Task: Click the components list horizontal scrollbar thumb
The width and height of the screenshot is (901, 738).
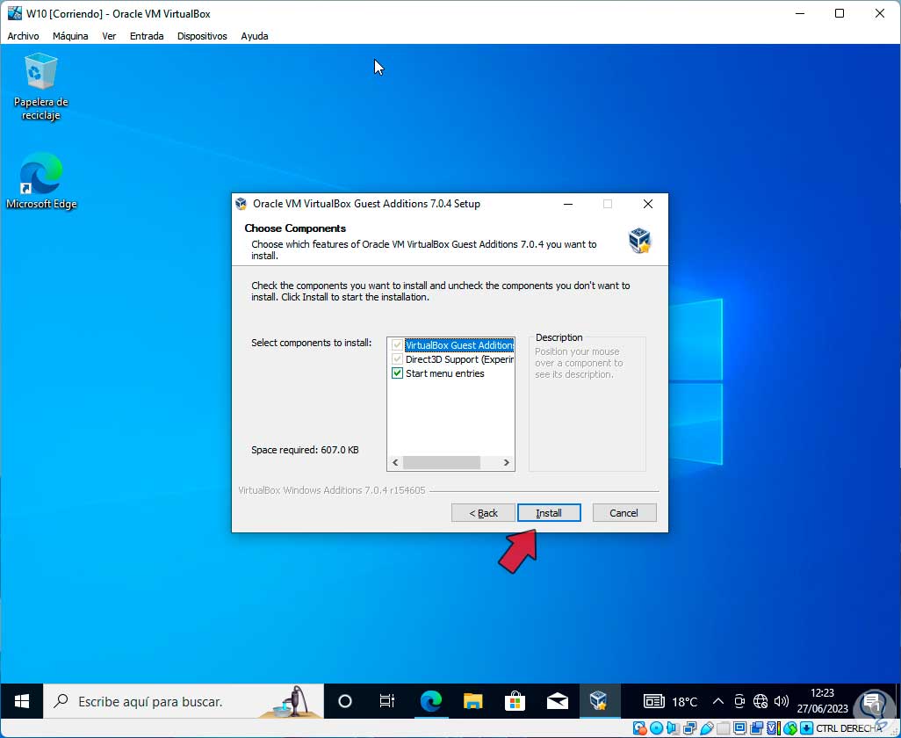Action: click(x=442, y=462)
